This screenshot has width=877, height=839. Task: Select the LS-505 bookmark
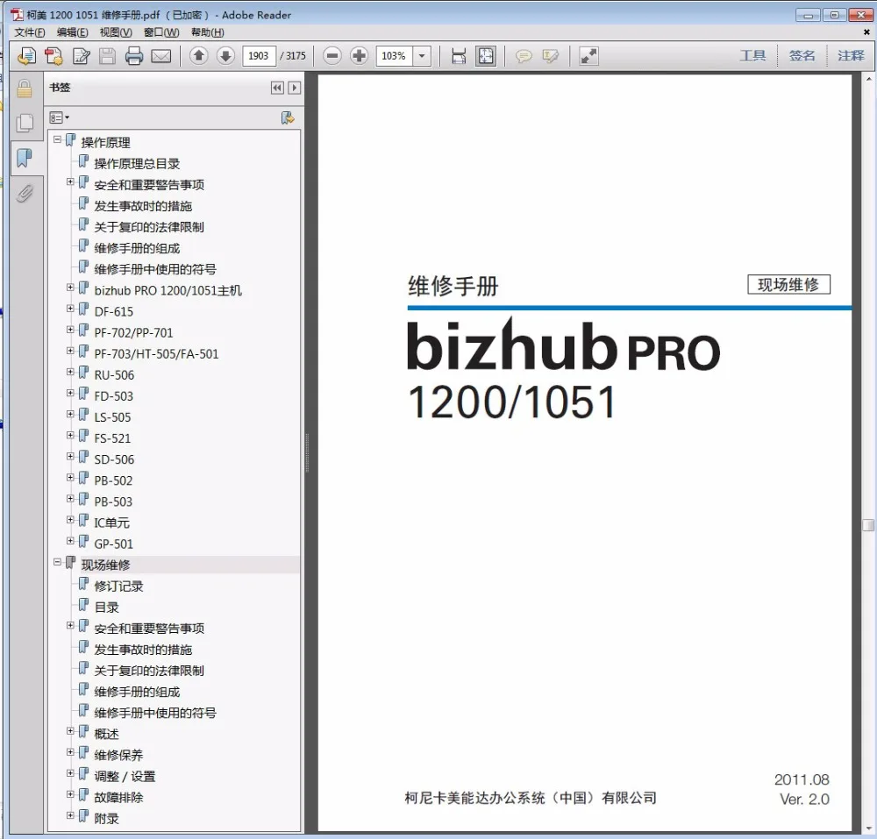point(112,417)
